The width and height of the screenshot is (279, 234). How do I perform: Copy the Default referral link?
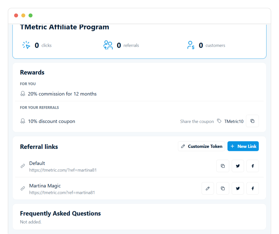[x=223, y=166]
